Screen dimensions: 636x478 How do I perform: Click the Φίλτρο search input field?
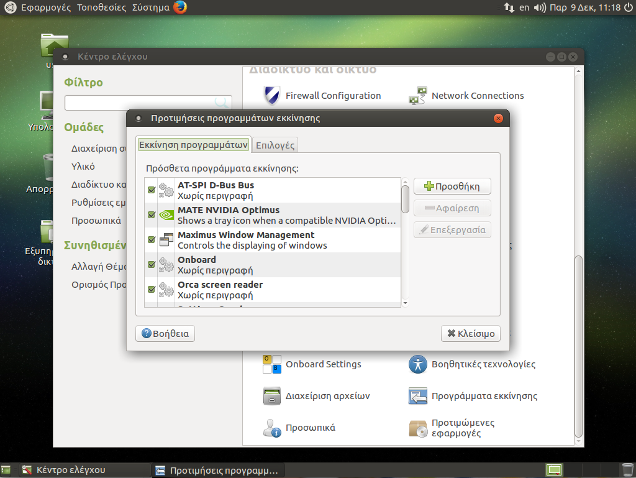click(x=140, y=103)
